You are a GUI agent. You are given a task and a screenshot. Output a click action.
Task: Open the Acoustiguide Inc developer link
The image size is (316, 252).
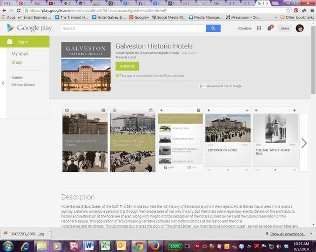coord(147,53)
